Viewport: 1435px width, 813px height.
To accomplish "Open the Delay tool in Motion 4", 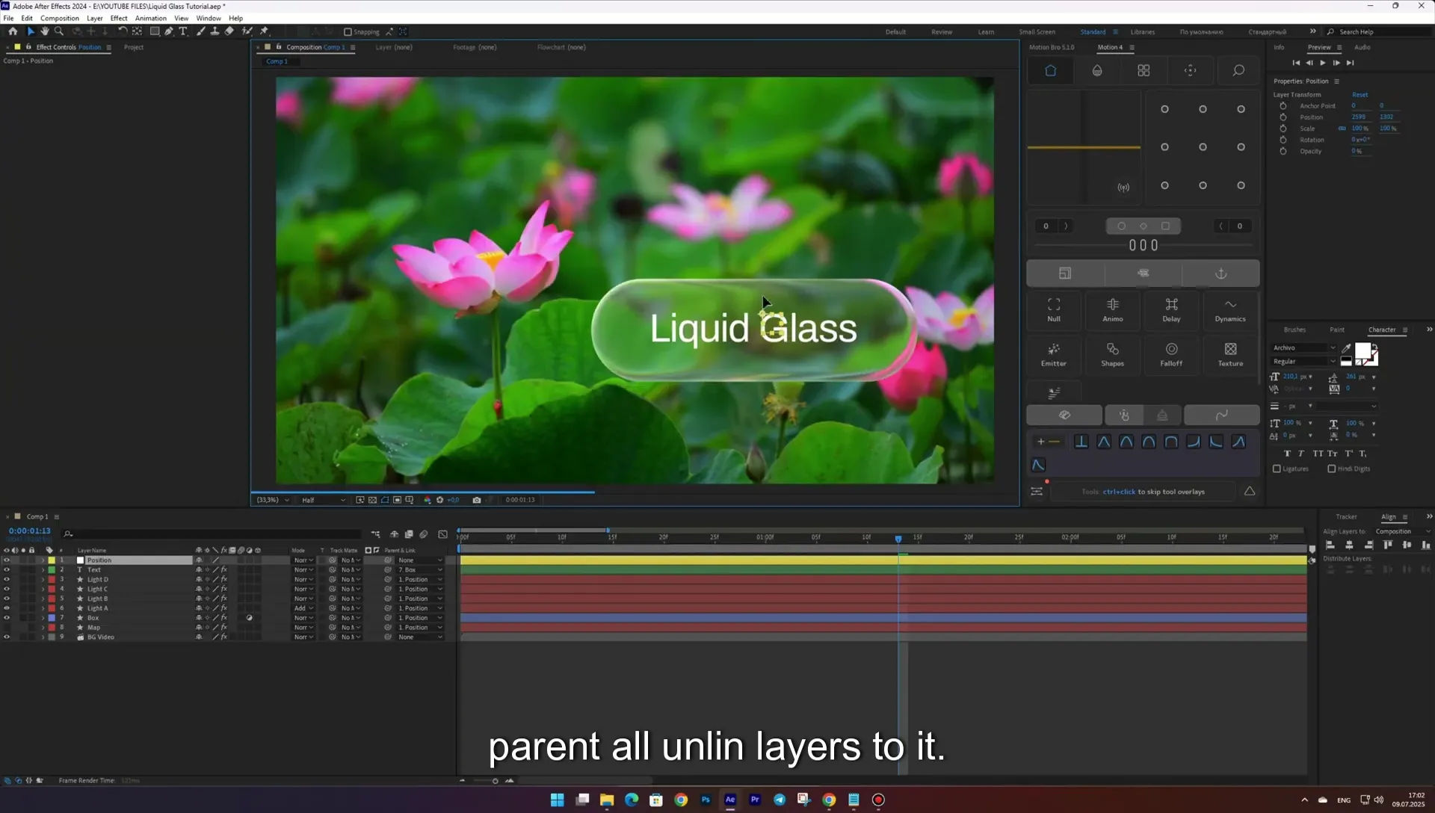I will [x=1171, y=310].
